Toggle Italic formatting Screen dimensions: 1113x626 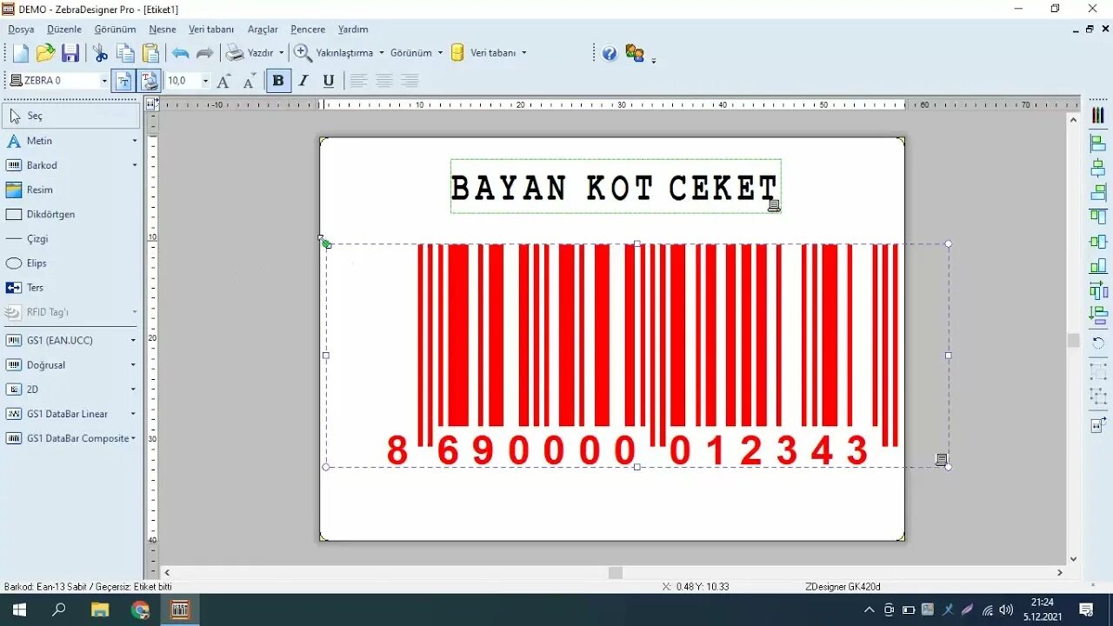[x=303, y=81]
